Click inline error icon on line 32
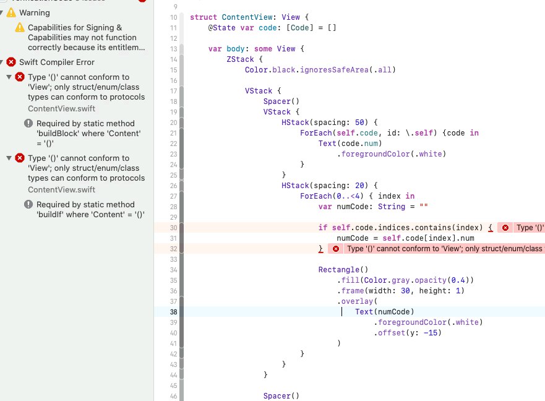Viewport: 545px width, 401px height. pyautogui.click(x=336, y=249)
